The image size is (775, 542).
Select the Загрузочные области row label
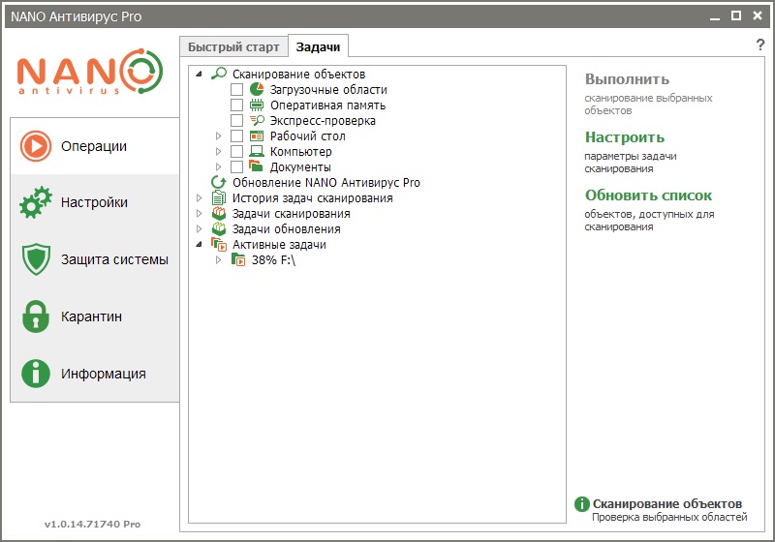coord(328,90)
